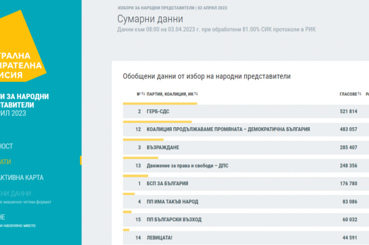Open the activity menu item ending НОСТ
This screenshot has width=369, height=245.
click(7, 146)
